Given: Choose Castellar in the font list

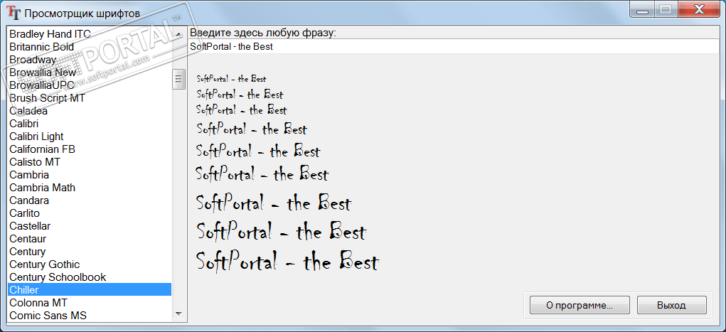Looking at the screenshot, I should click(90, 226).
